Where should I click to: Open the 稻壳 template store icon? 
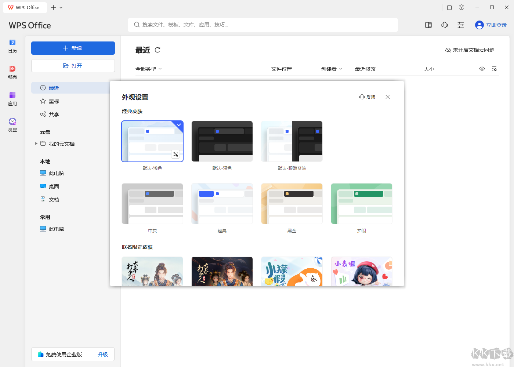click(12, 72)
